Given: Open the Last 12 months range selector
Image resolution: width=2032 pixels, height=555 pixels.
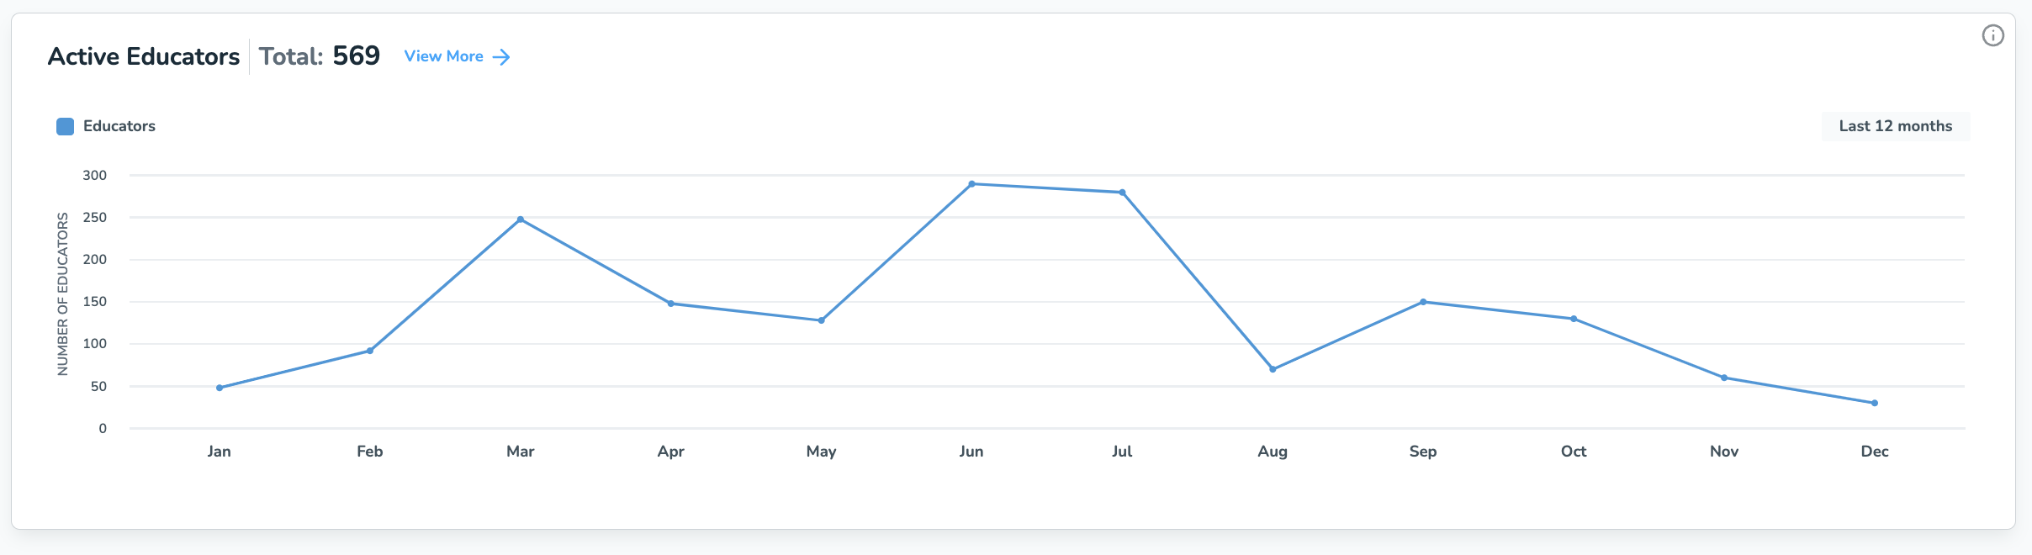Looking at the screenshot, I should tap(1895, 126).
